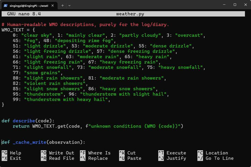The width and height of the screenshot is (251, 167).
Task: Click the ^C Location shortcut key
Action: (x=200, y=153)
